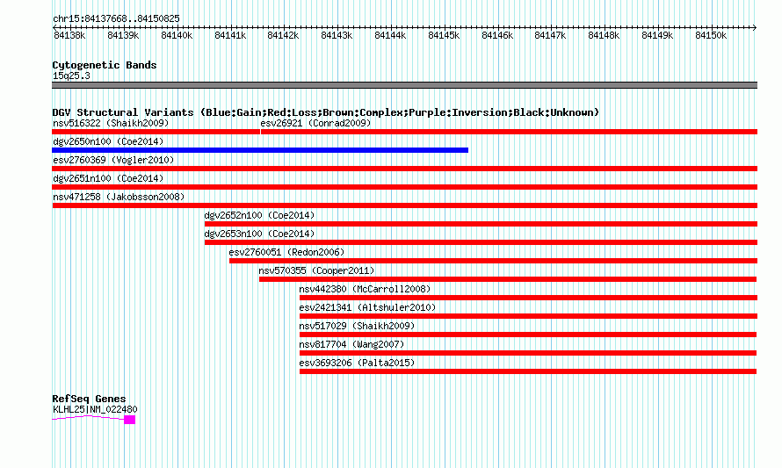Click the 84141k ruler tick label
This screenshot has height=468, width=782.
point(230,35)
